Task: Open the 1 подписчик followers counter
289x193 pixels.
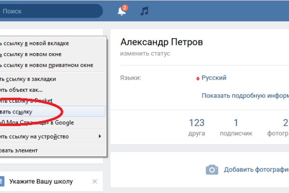Action: (x=236, y=127)
